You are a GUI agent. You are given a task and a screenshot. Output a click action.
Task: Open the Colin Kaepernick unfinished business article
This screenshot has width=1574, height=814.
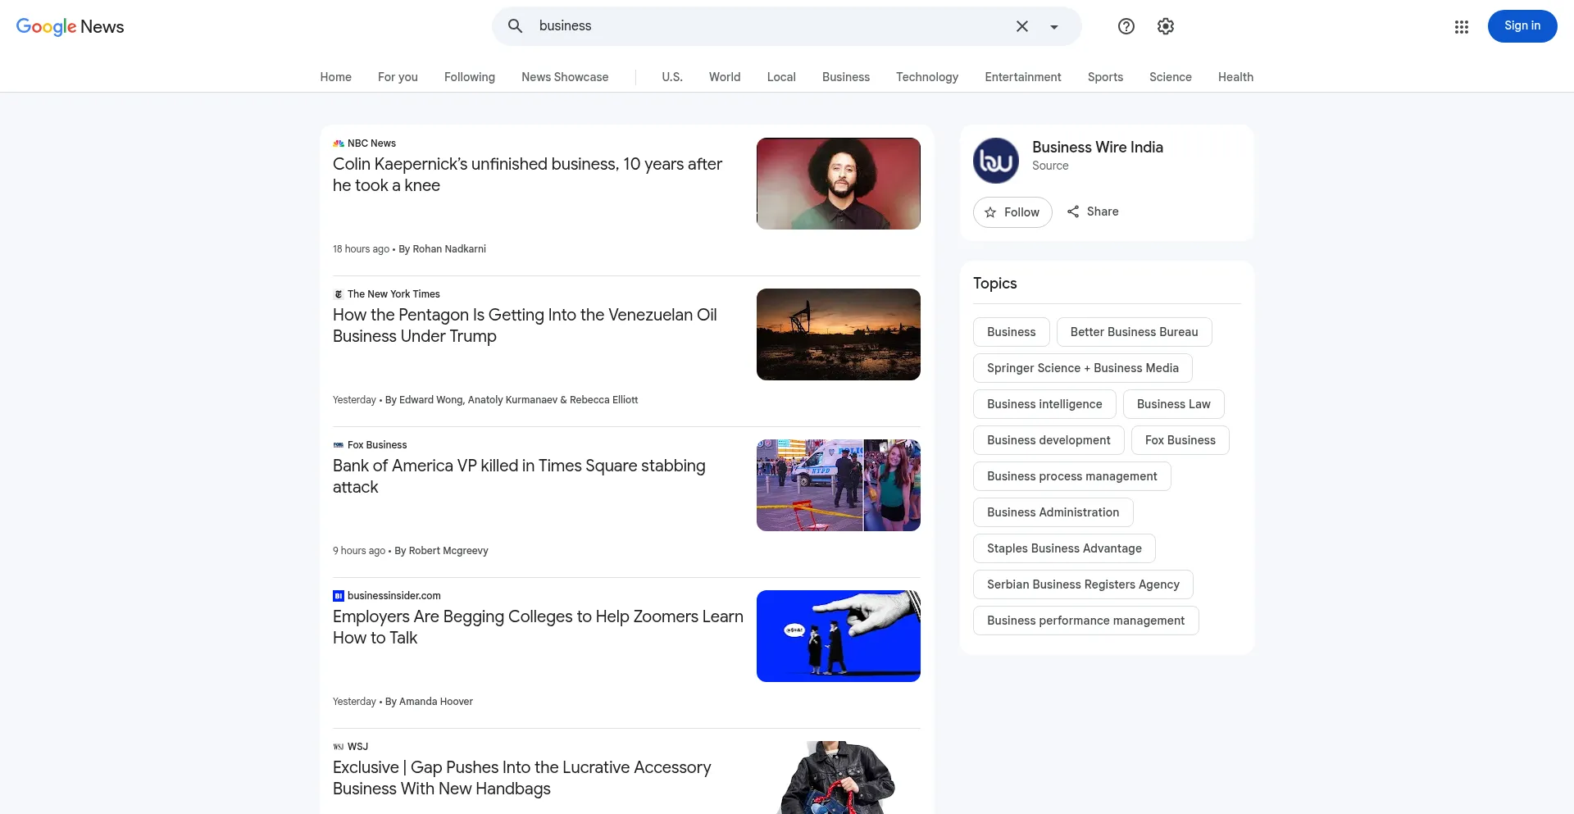pos(527,175)
